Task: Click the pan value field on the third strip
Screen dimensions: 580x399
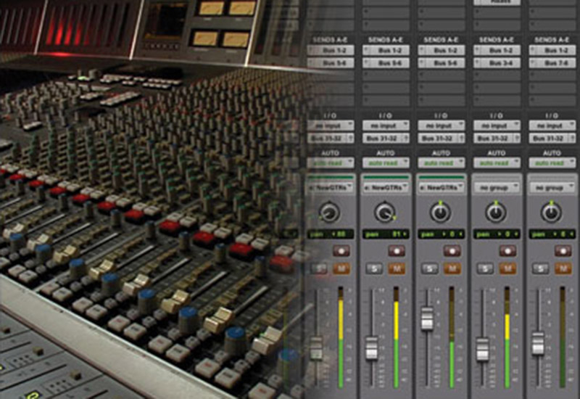Action: click(442, 234)
